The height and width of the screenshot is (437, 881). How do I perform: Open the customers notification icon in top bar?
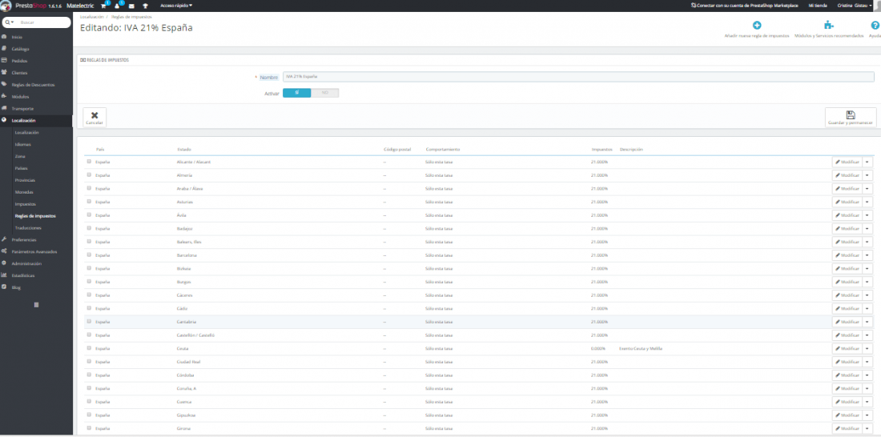[x=118, y=6]
